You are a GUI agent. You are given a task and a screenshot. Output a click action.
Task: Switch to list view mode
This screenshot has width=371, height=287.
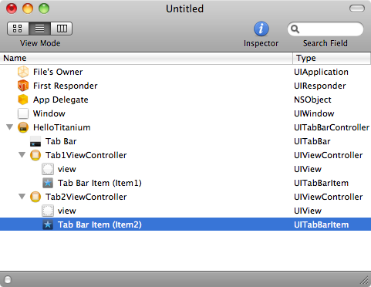(x=39, y=29)
